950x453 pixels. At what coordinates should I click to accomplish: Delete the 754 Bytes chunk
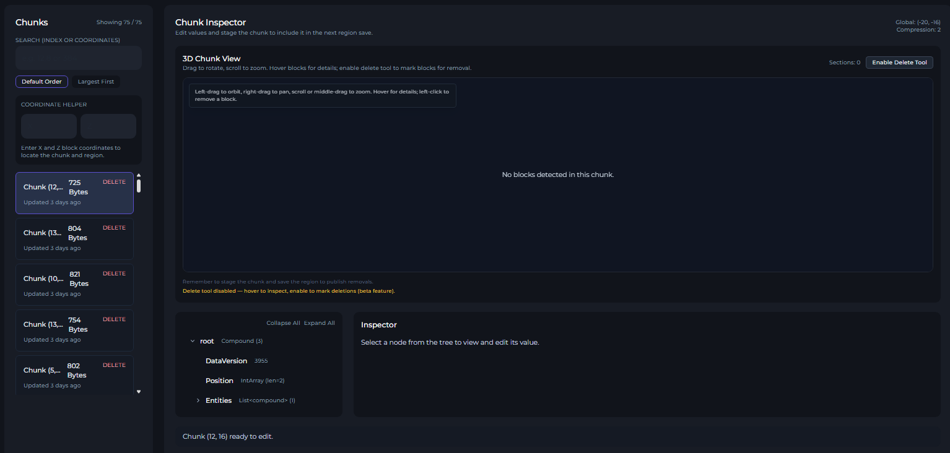pyautogui.click(x=114, y=319)
